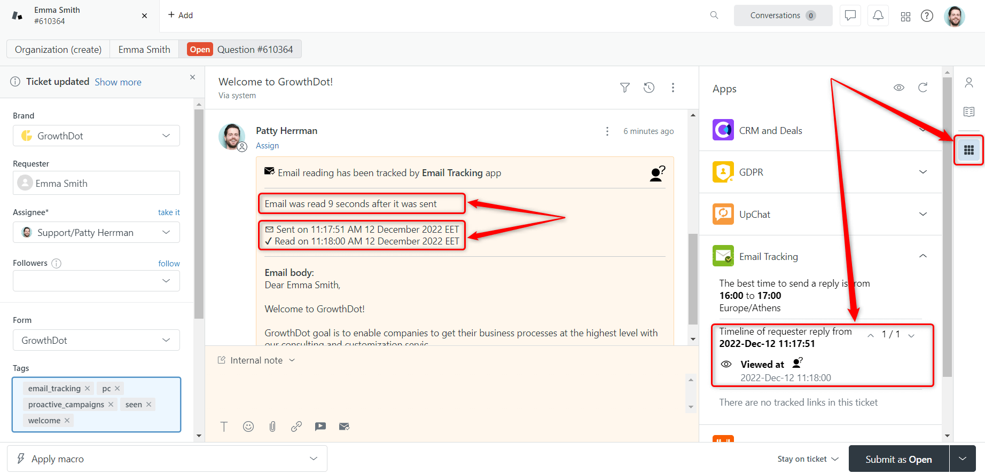Open the chat bubble icon
Image resolution: width=985 pixels, height=474 pixels.
[x=850, y=15]
